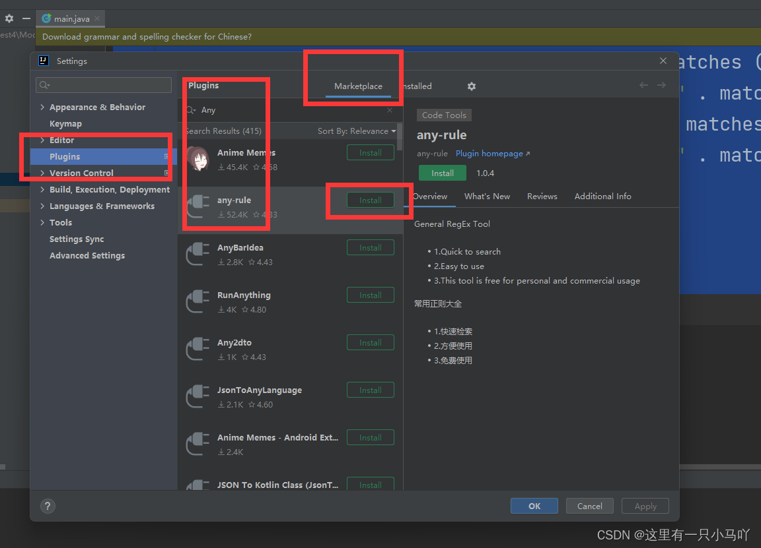
Task: Expand the Tools settings section
Action: pos(42,222)
